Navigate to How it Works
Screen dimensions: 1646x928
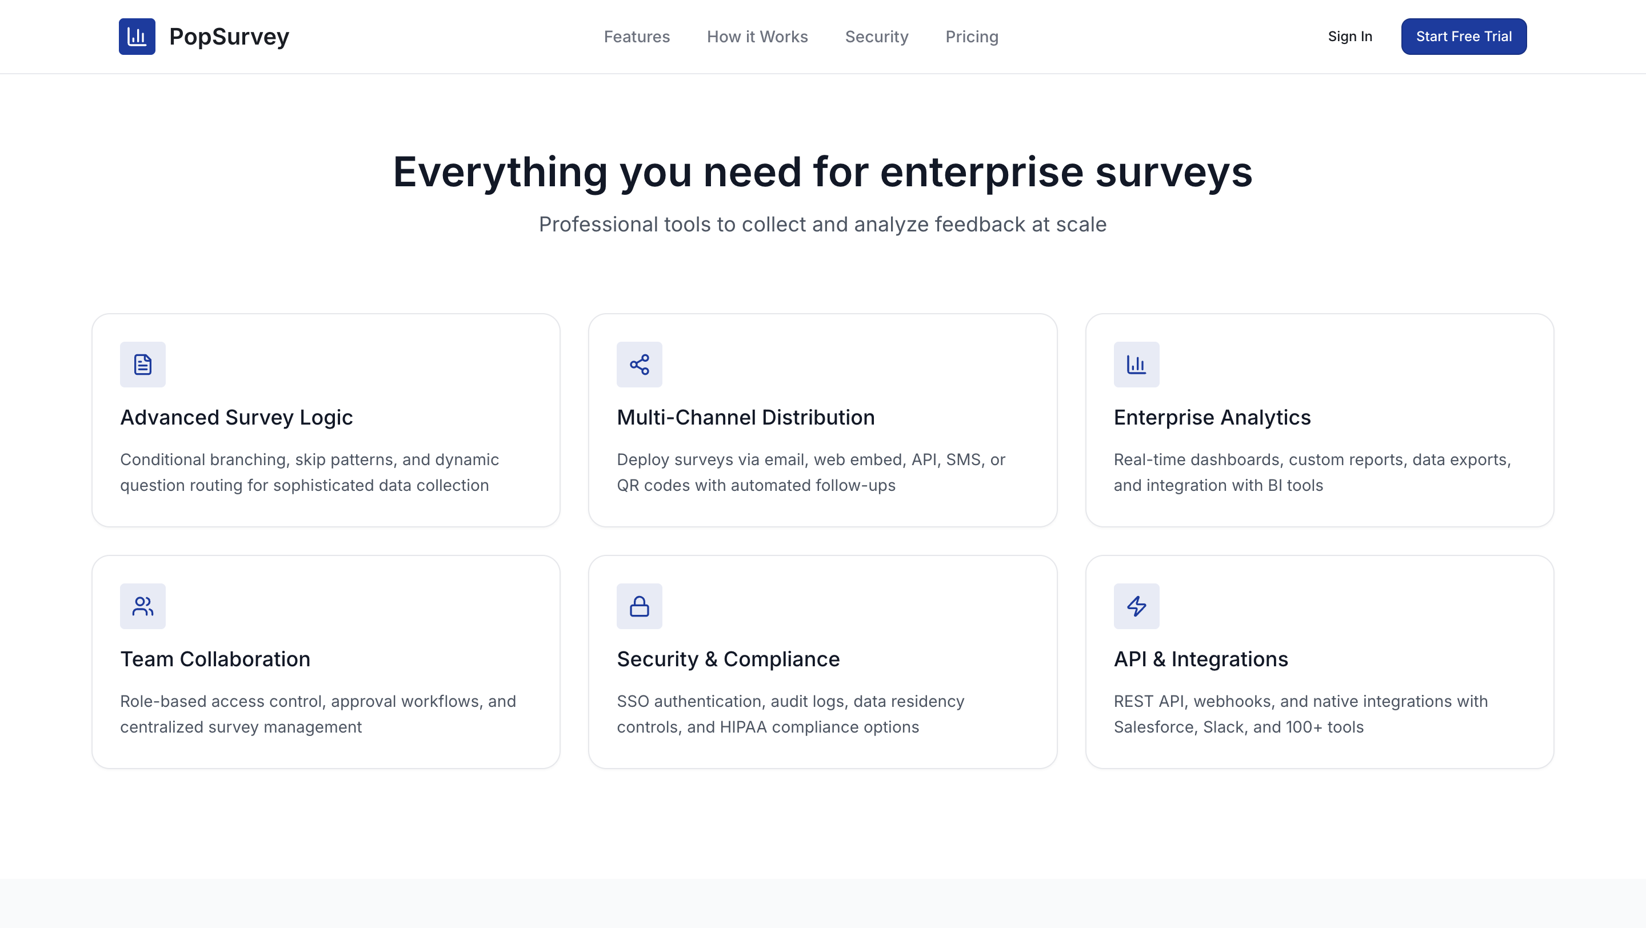(757, 37)
